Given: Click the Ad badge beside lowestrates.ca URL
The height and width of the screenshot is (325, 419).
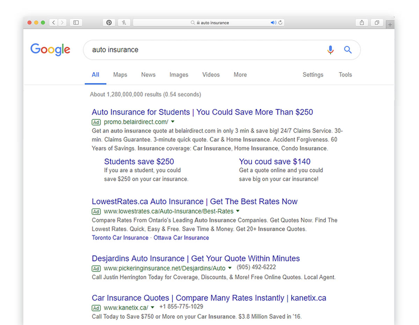Looking at the screenshot, I should pos(96,211).
